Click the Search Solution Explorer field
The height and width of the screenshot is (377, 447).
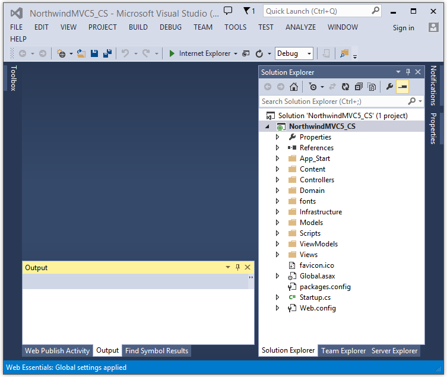pyautogui.click(x=341, y=102)
